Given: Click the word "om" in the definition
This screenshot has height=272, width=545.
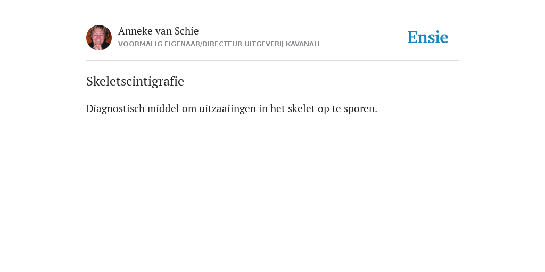Looking at the screenshot, I should [x=189, y=109].
